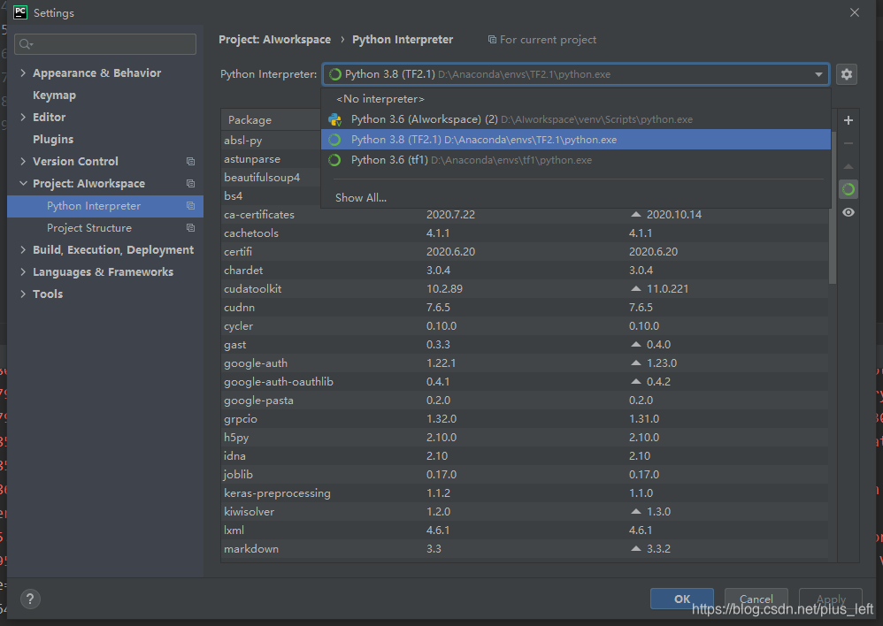Select Python Interpreter in settings tree

[x=105, y=206]
